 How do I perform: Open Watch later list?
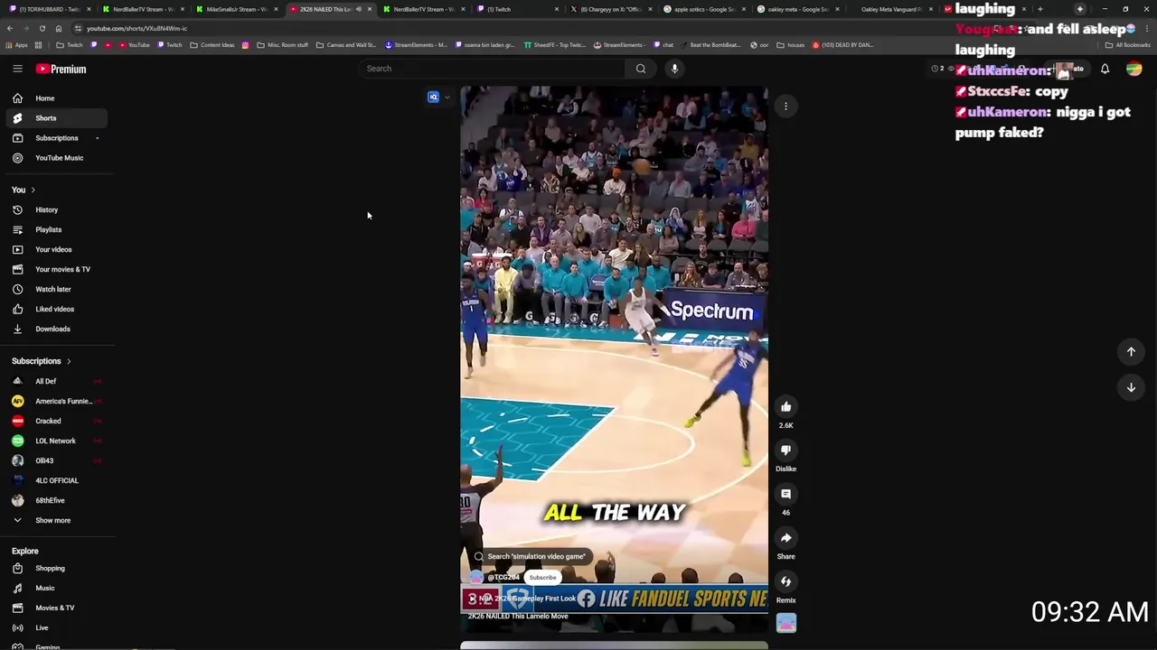pyautogui.click(x=57, y=289)
